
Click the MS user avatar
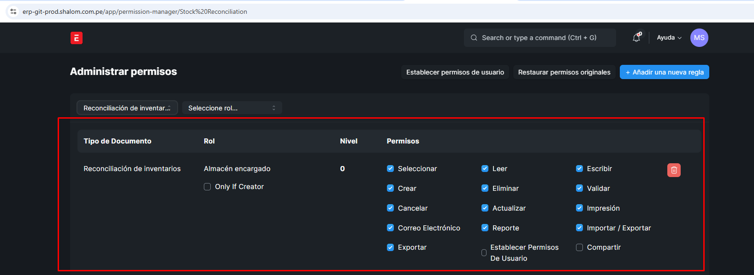click(x=699, y=38)
